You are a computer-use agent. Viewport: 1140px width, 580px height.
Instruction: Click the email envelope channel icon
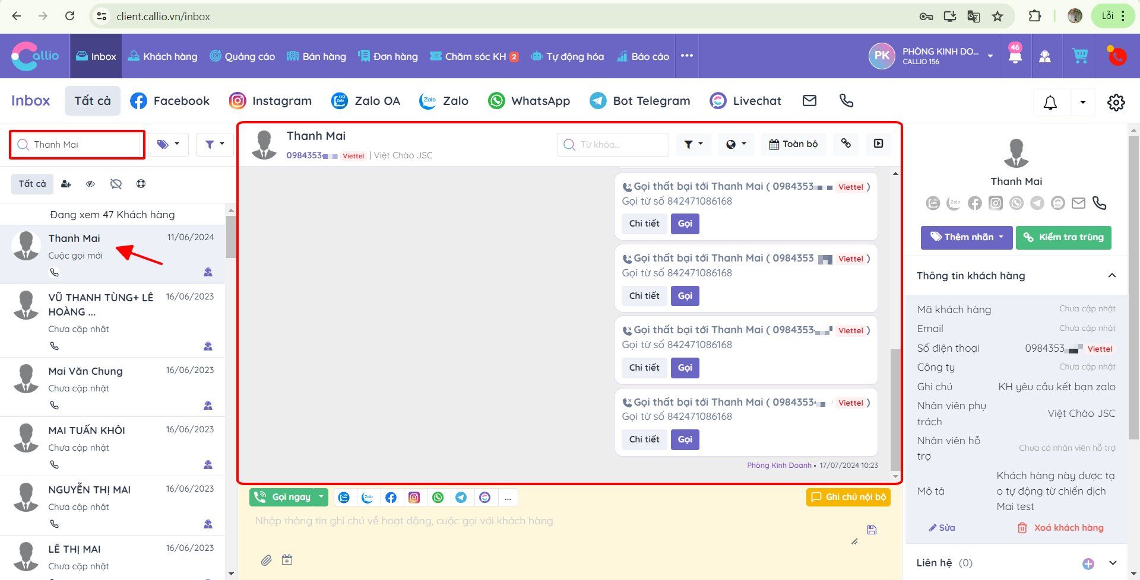pos(809,101)
